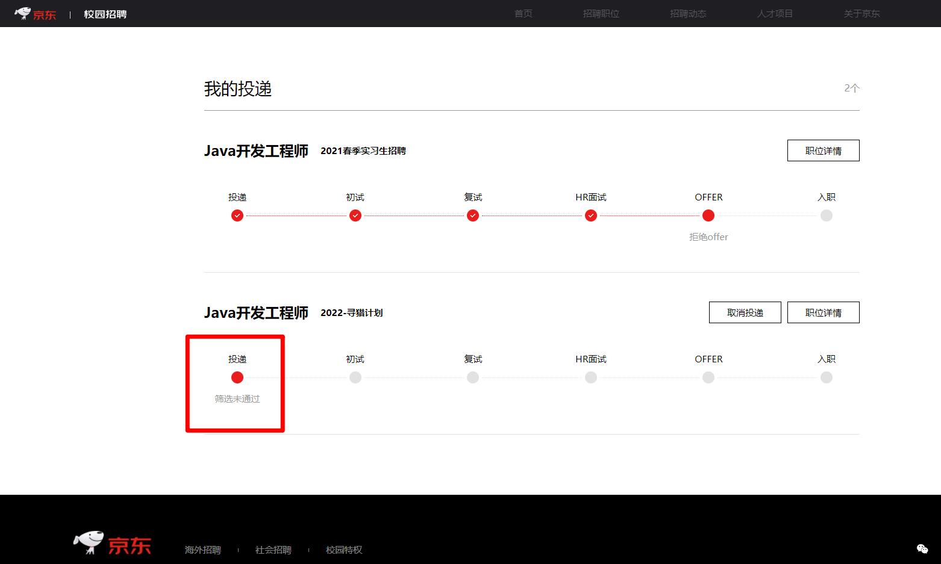
Task: Click the footer JD logo
Action: point(112,543)
